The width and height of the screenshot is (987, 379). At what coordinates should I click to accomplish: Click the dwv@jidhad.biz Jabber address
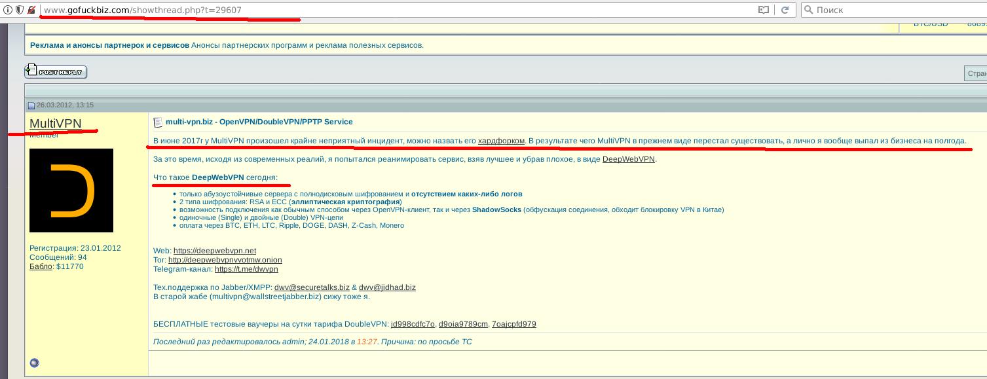pos(387,287)
